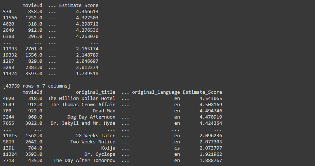Click movieId 435.0
Viewport: 315px width, 166px height.
coord(35,161)
